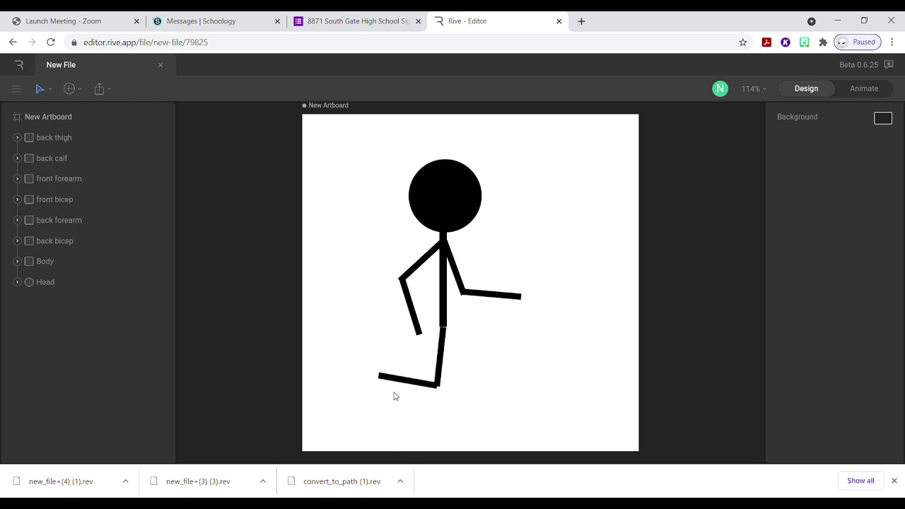Expand the back calf tree node
905x509 pixels.
click(18, 158)
